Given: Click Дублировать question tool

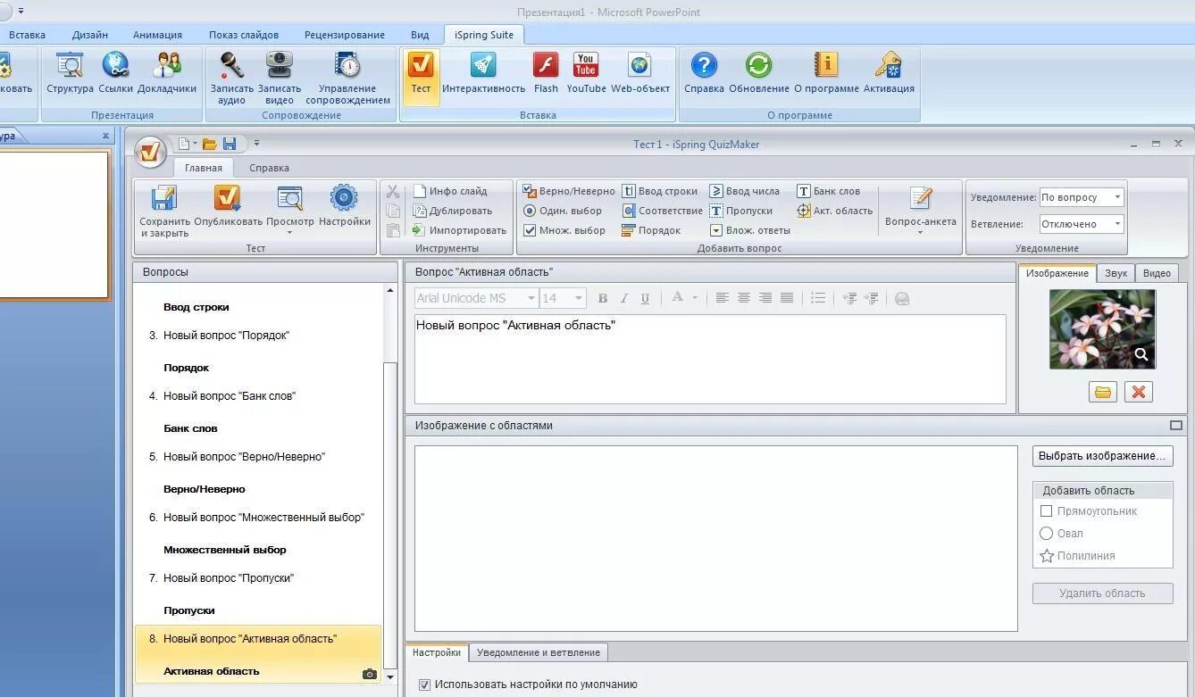Looking at the screenshot, I should coord(453,211).
